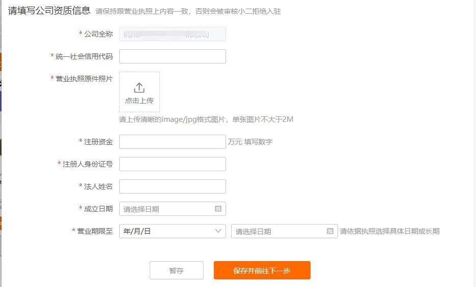Click the 注册资金 input box

click(x=172, y=142)
